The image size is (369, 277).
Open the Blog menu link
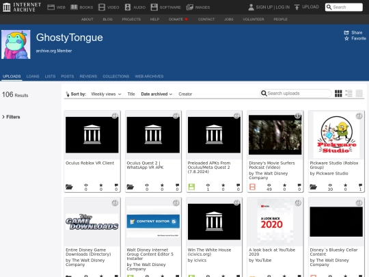[107, 19]
